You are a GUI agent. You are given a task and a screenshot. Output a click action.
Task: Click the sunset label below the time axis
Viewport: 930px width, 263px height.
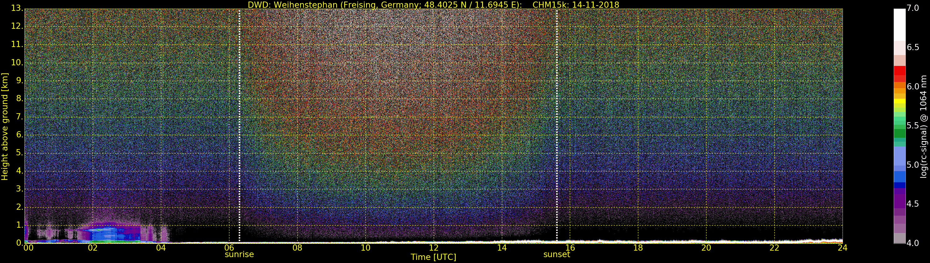pos(556,254)
